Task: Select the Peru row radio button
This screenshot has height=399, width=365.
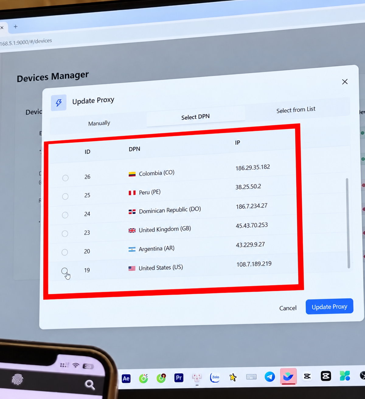Action: (65, 196)
